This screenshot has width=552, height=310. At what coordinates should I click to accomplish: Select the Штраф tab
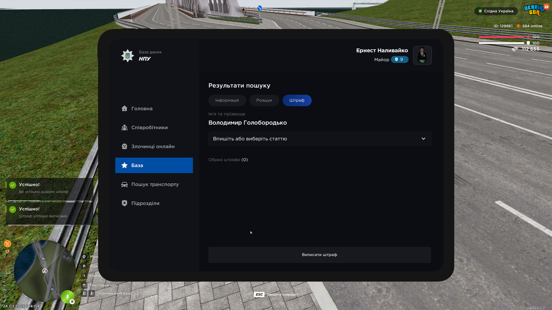[297, 100]
